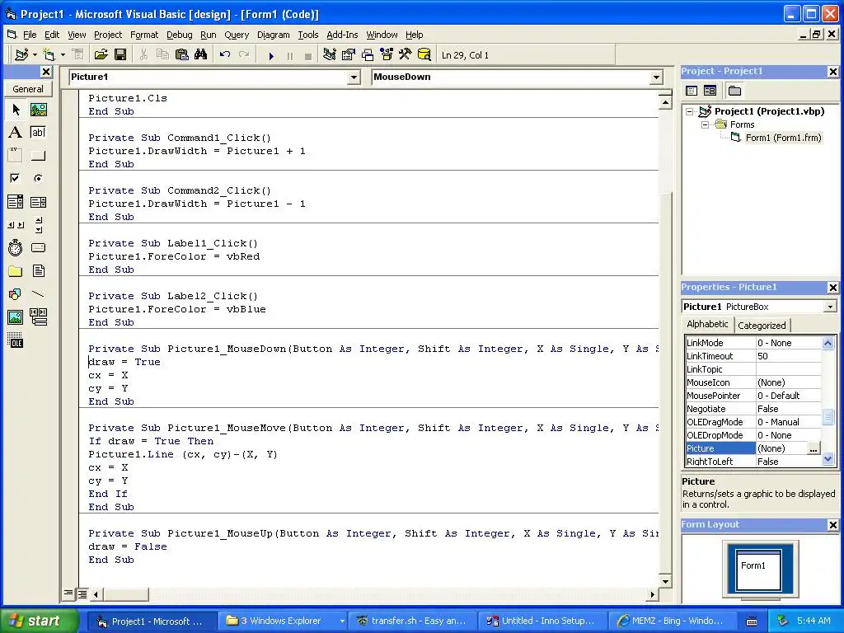Select the Timer tool in toolbox

point(16,247)
